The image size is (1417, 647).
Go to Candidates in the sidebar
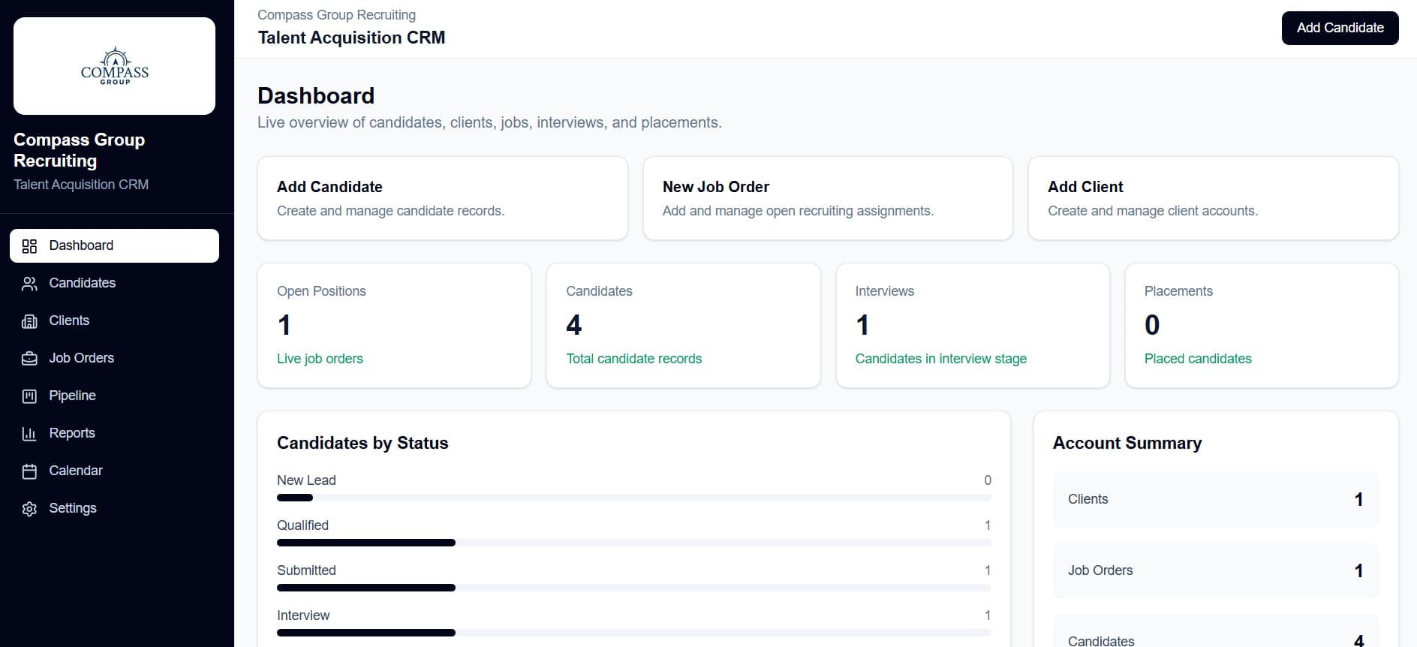pos(114,283)
